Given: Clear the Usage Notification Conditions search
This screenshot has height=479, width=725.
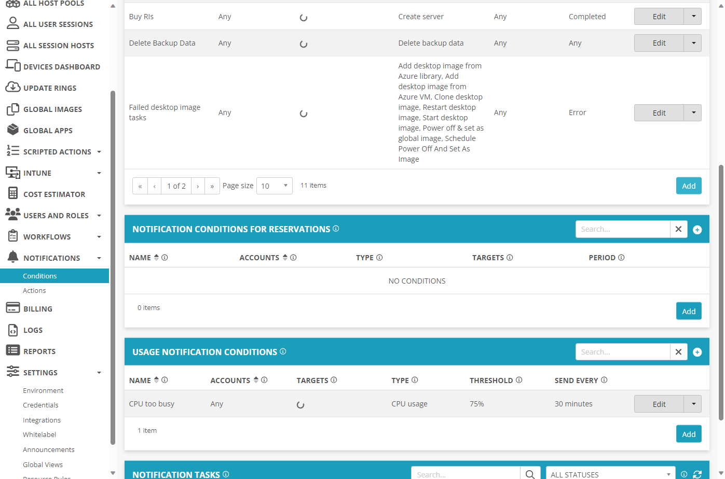Looking at the screenshot, I should click(678, 352).
